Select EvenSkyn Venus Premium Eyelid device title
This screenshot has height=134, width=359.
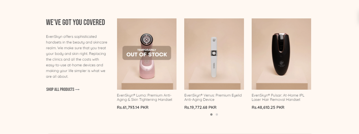point(213,97)
